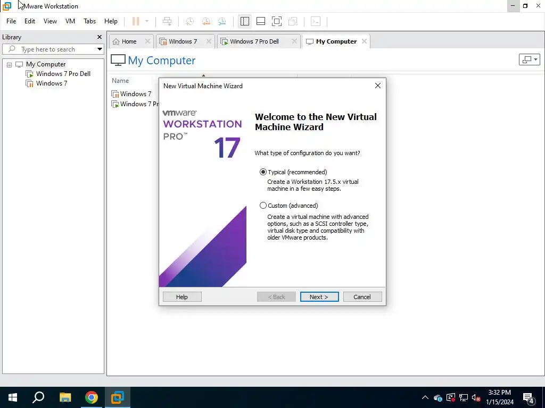Close the wizard dialog with X
The image size is (545, 408).
click(x=378, y=86)
